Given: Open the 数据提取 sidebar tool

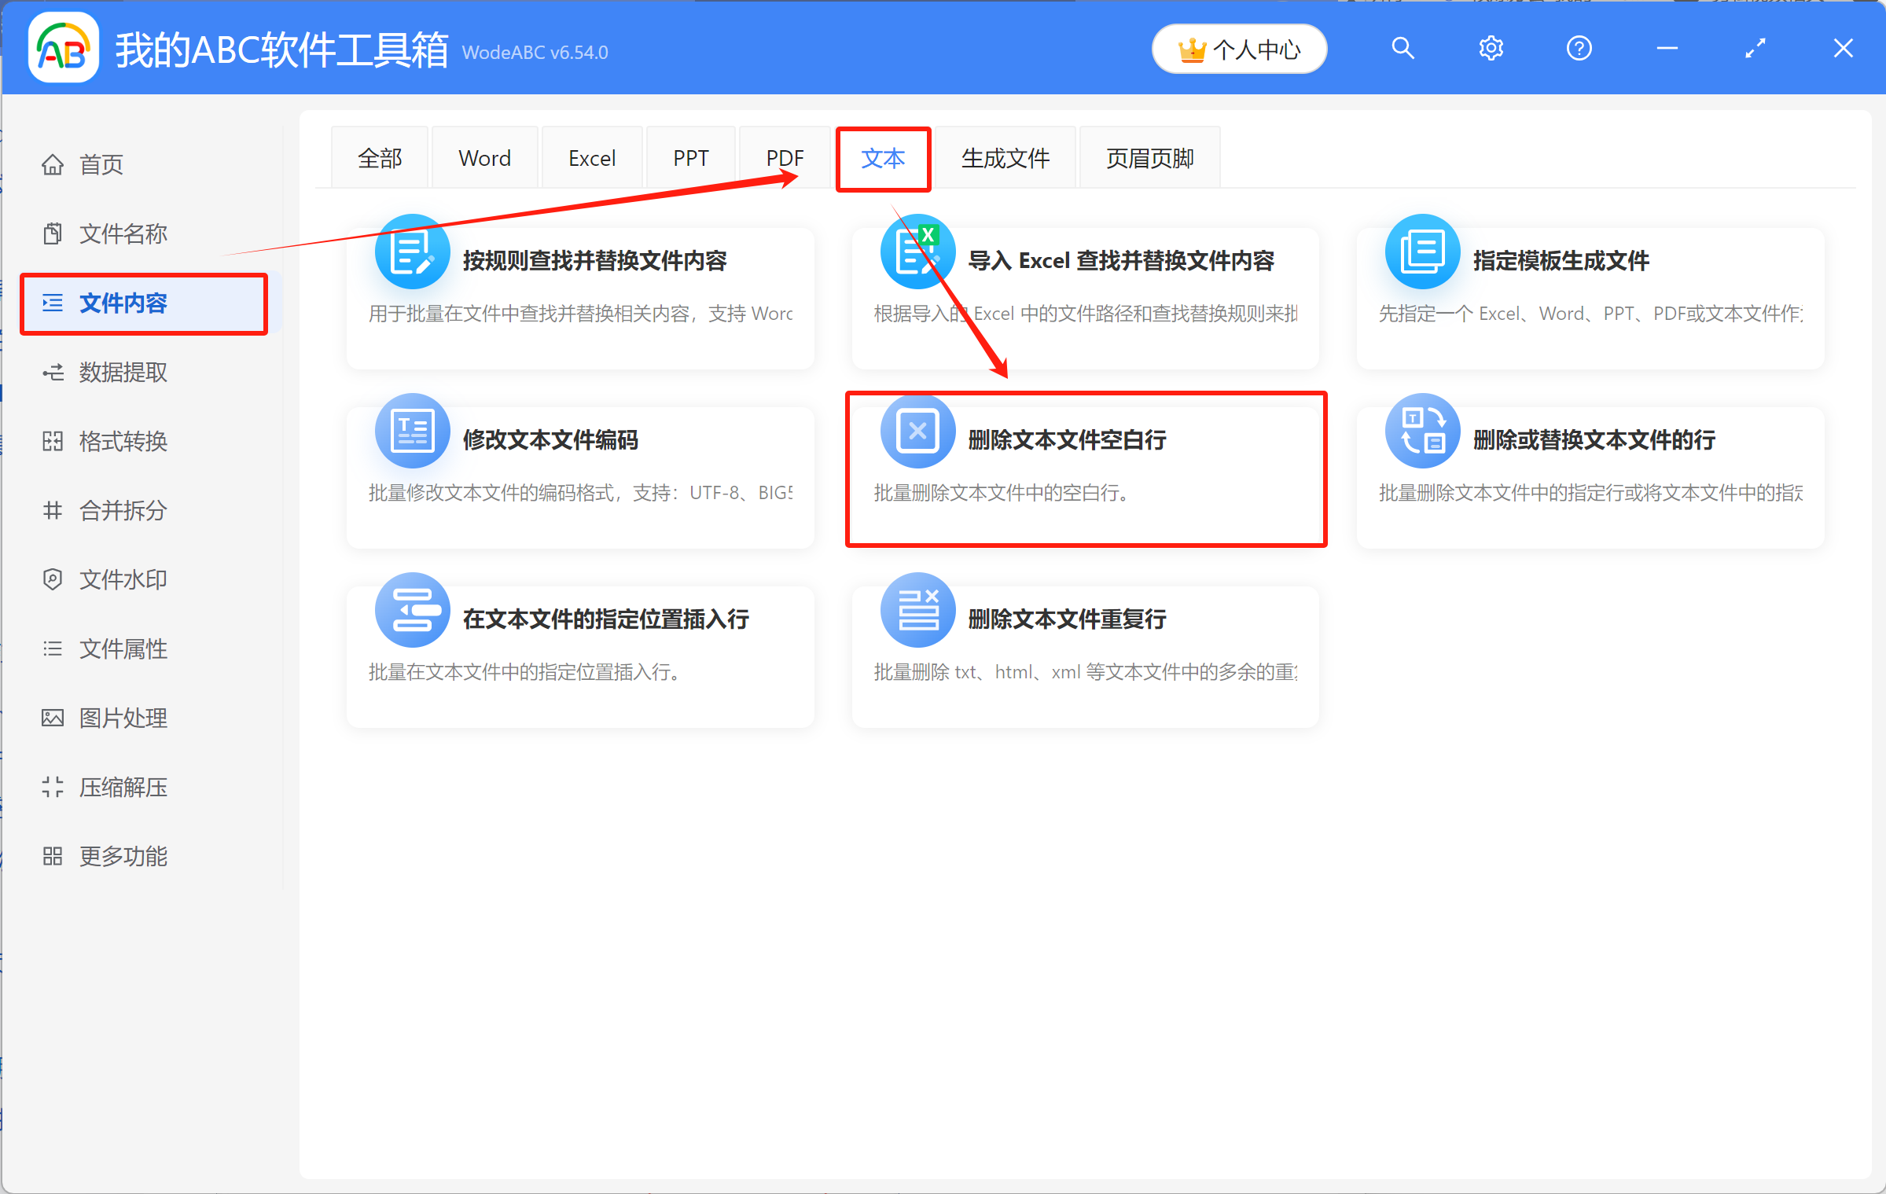Looking at the screenshot, I should (x=123, y=372).
